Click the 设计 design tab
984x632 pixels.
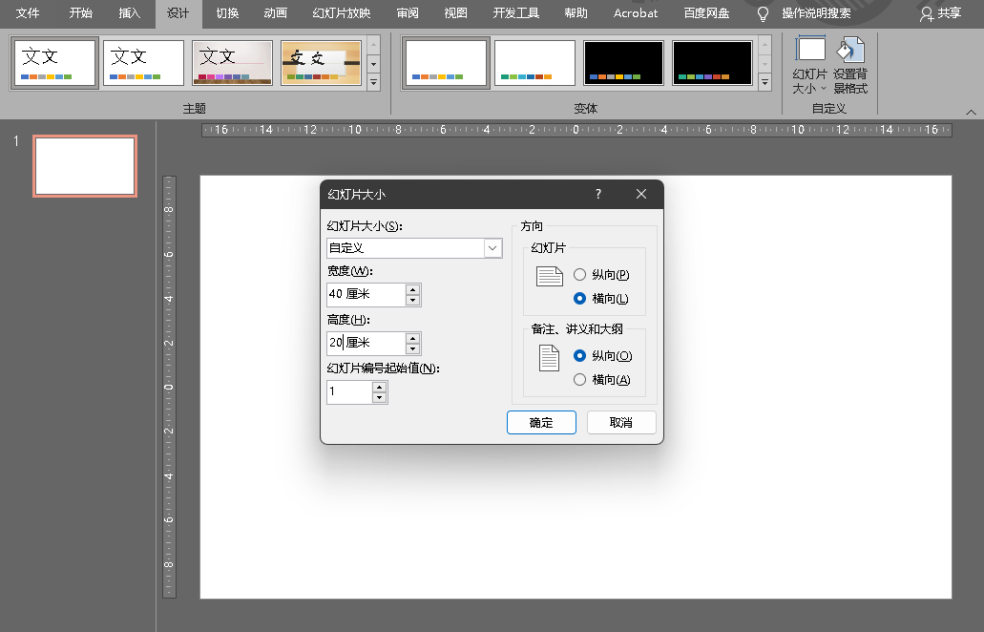[x=178, y=13]
